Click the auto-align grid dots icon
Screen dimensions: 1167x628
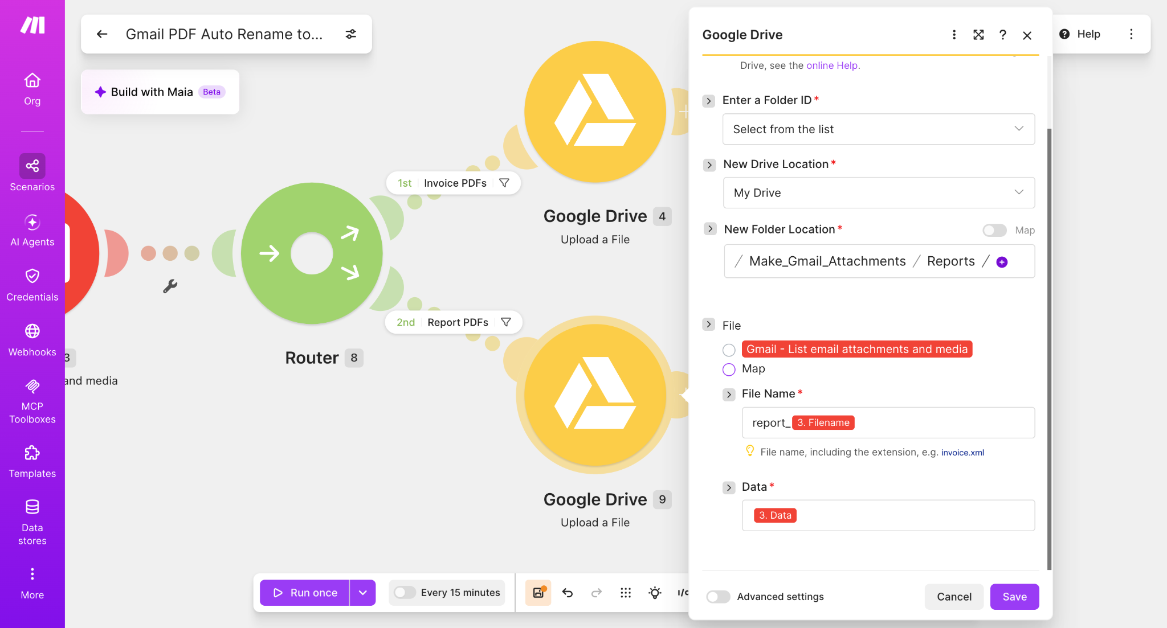click(x=626, y=593)
